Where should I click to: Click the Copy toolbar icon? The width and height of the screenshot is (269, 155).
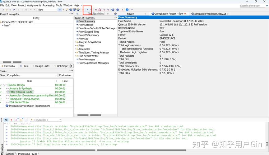[22, 10]
